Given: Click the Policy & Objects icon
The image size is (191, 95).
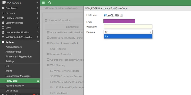Looking at the screenshot, I should (x=3, y=18).
